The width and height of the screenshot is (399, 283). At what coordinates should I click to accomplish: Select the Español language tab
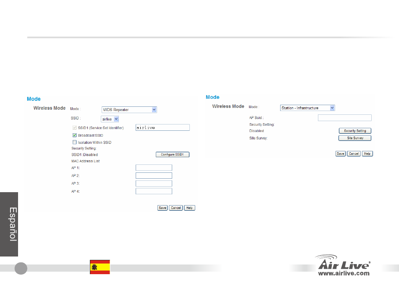point(9,224)
